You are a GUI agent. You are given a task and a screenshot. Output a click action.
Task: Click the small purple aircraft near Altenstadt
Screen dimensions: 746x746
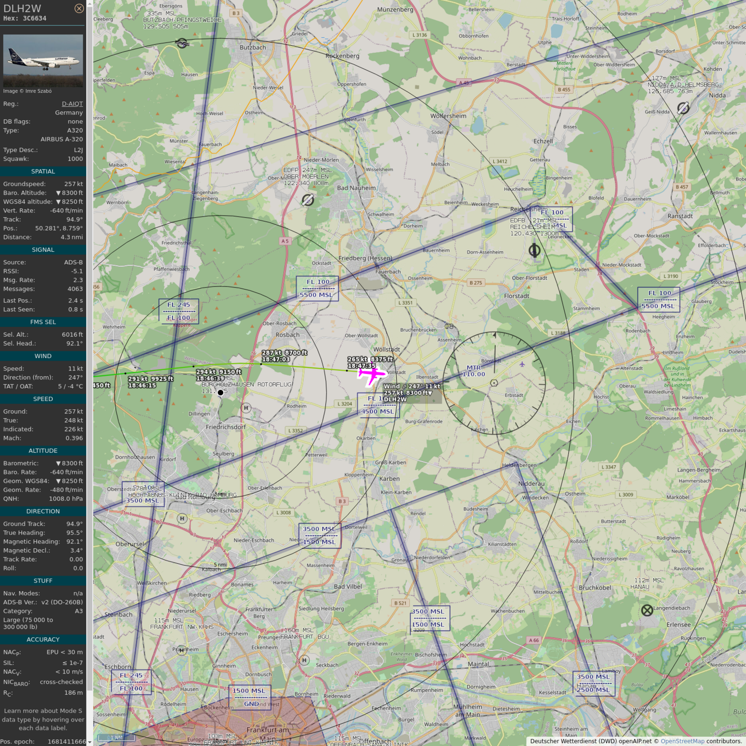pyautogui.click(x=522, y=364)
